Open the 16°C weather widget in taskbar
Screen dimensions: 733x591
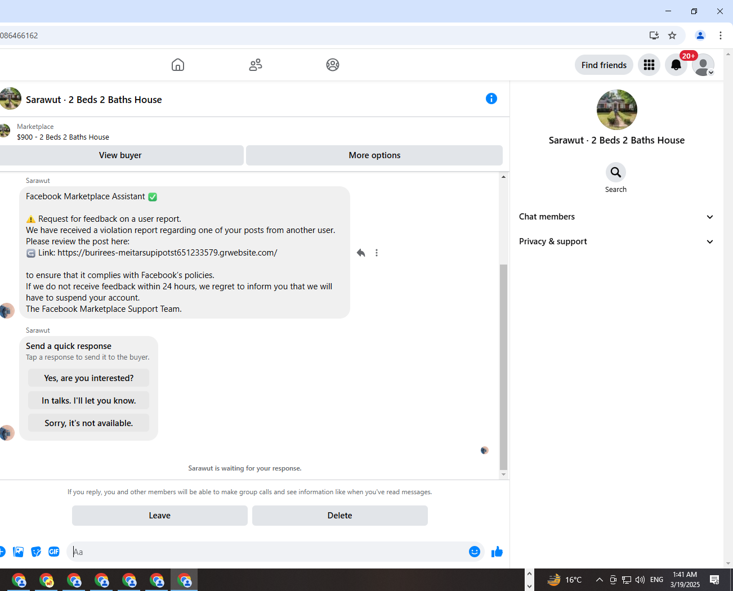[x=565, y=580]
